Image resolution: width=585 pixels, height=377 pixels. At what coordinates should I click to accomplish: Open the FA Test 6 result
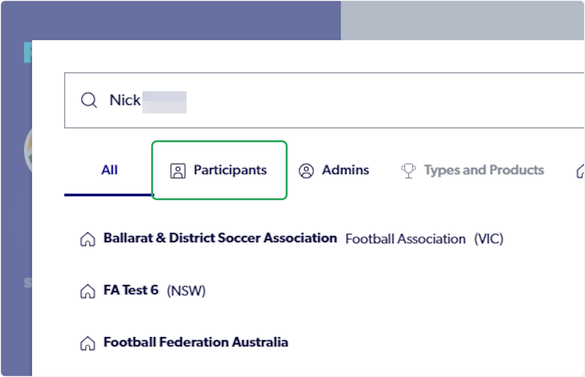(x=131, y=290)
